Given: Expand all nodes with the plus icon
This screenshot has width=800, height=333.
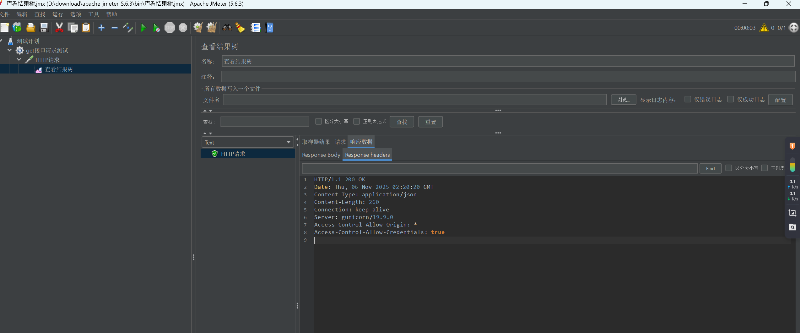Looking at the screenshot, I should [x=101, y=28].
